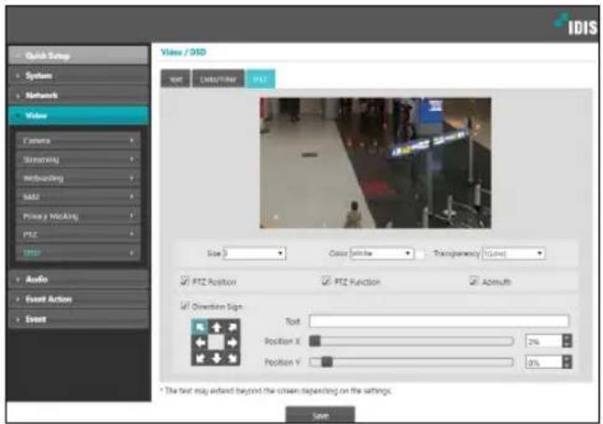Select the up-right direction arrow

click(231, 328)
